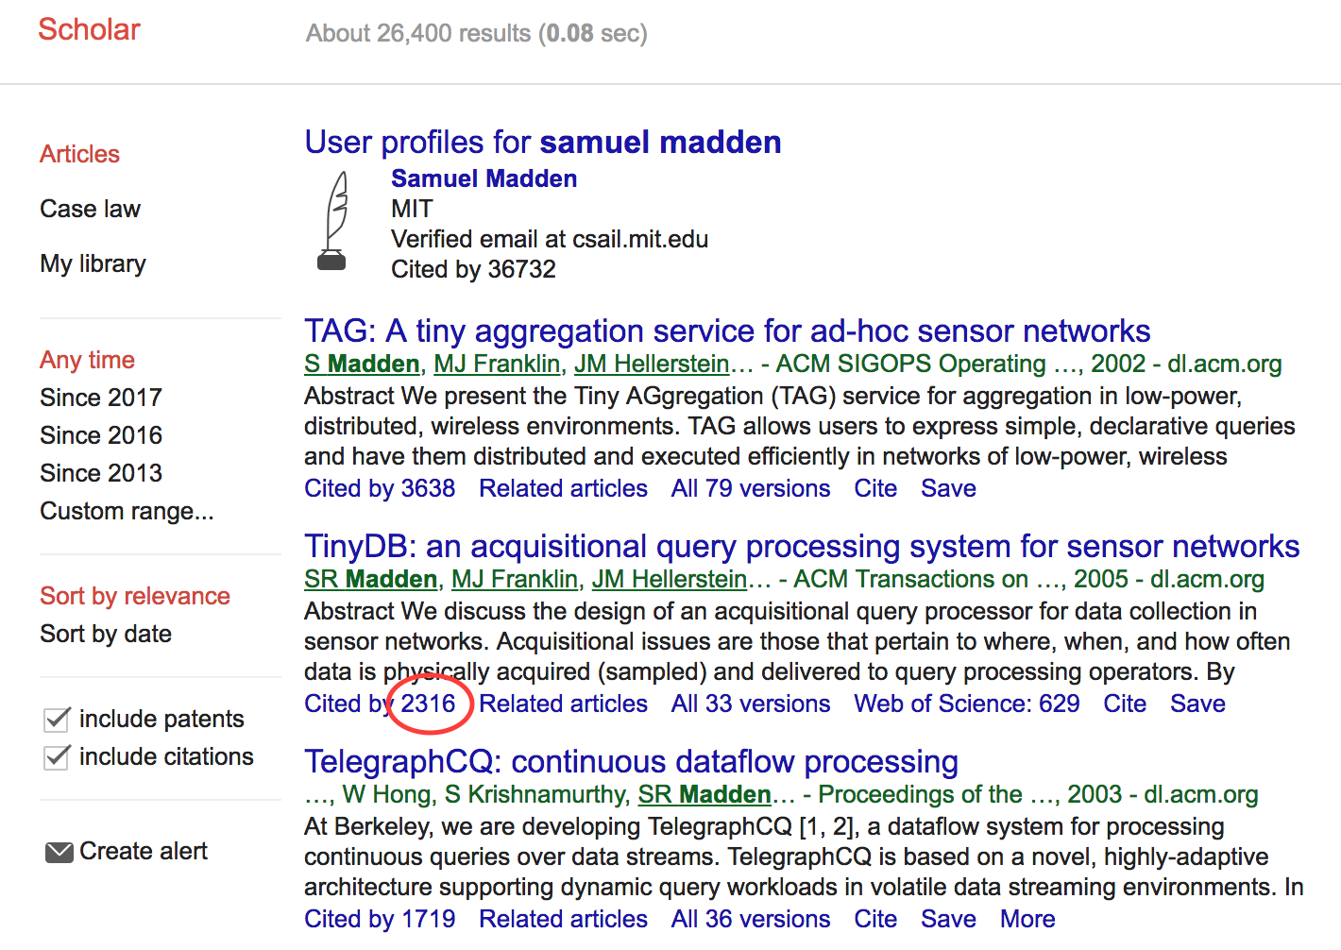View Cited by 3638 for TAG paper
Viewport: 1341px width, 950px height.
coord(380,488)
